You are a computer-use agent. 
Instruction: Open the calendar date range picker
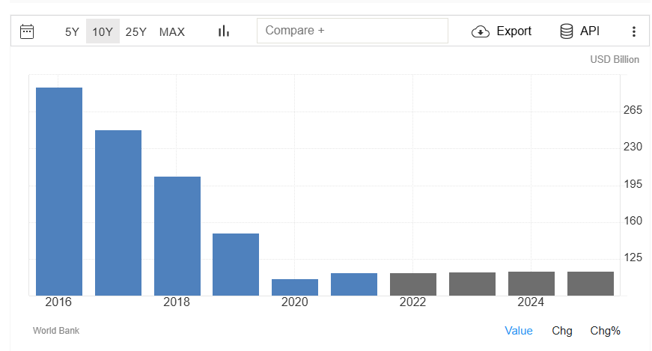(x=27, y=31)
